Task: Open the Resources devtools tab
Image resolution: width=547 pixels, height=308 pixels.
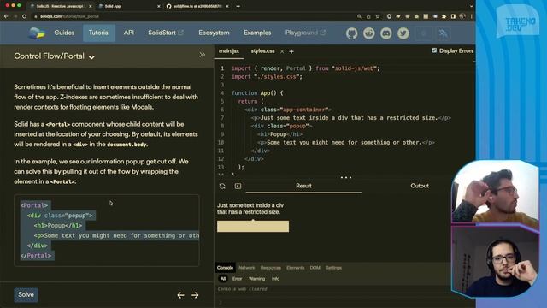Action: point(270,268)
